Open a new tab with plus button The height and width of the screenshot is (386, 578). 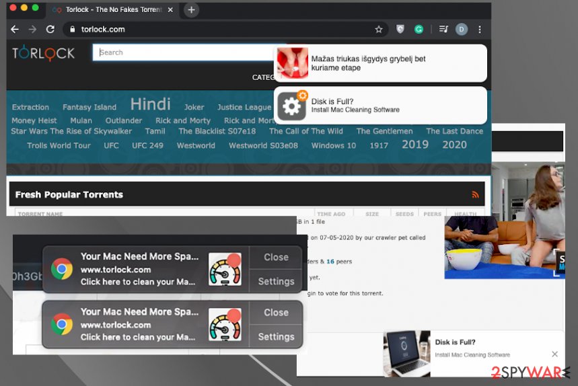click(x=191, y=10)
